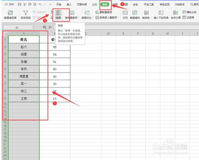Click the Redo arrow icon
199x160 pixels.
tap(45, 4)
